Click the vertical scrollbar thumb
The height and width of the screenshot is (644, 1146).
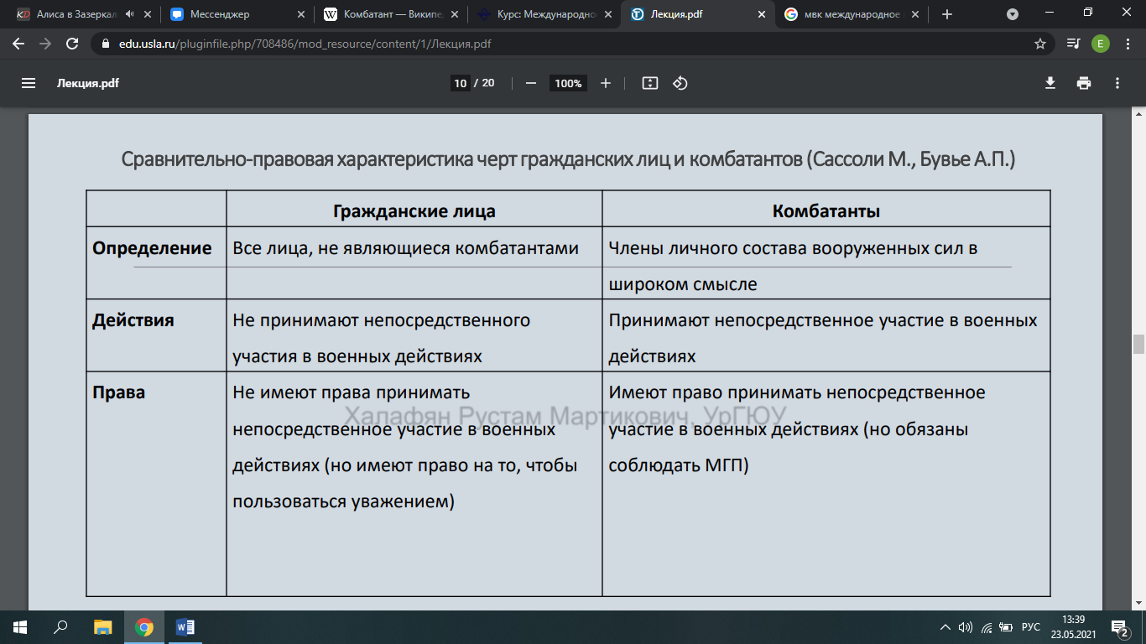click(x=1138, y=344)
